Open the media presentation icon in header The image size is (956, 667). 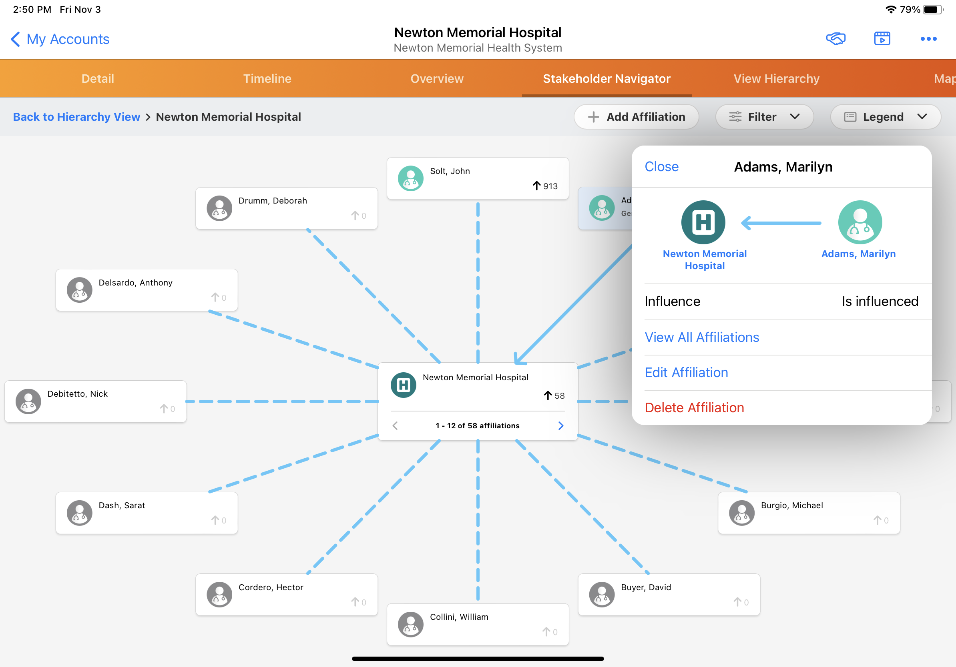coord(882,39)
